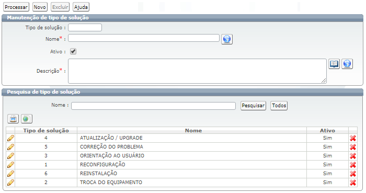The image size is (366, 193).
Task: Focus the Descrição text area
Action: point(197,71)
